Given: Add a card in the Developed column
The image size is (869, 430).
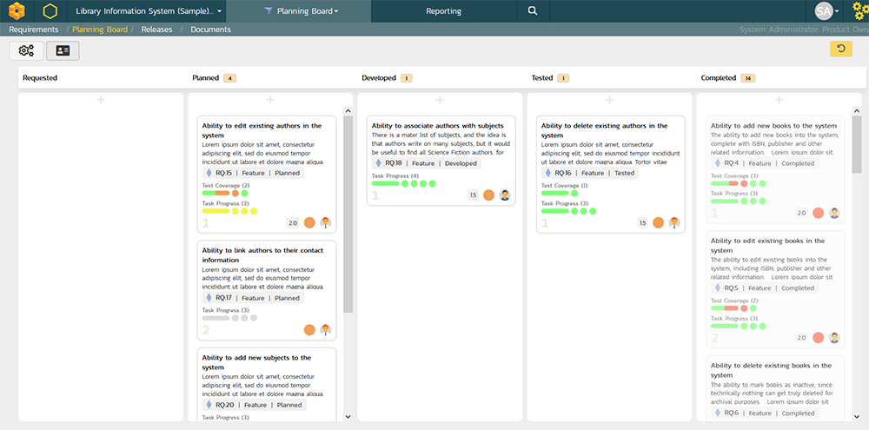Looking at the screenshot, I should 440,101.
